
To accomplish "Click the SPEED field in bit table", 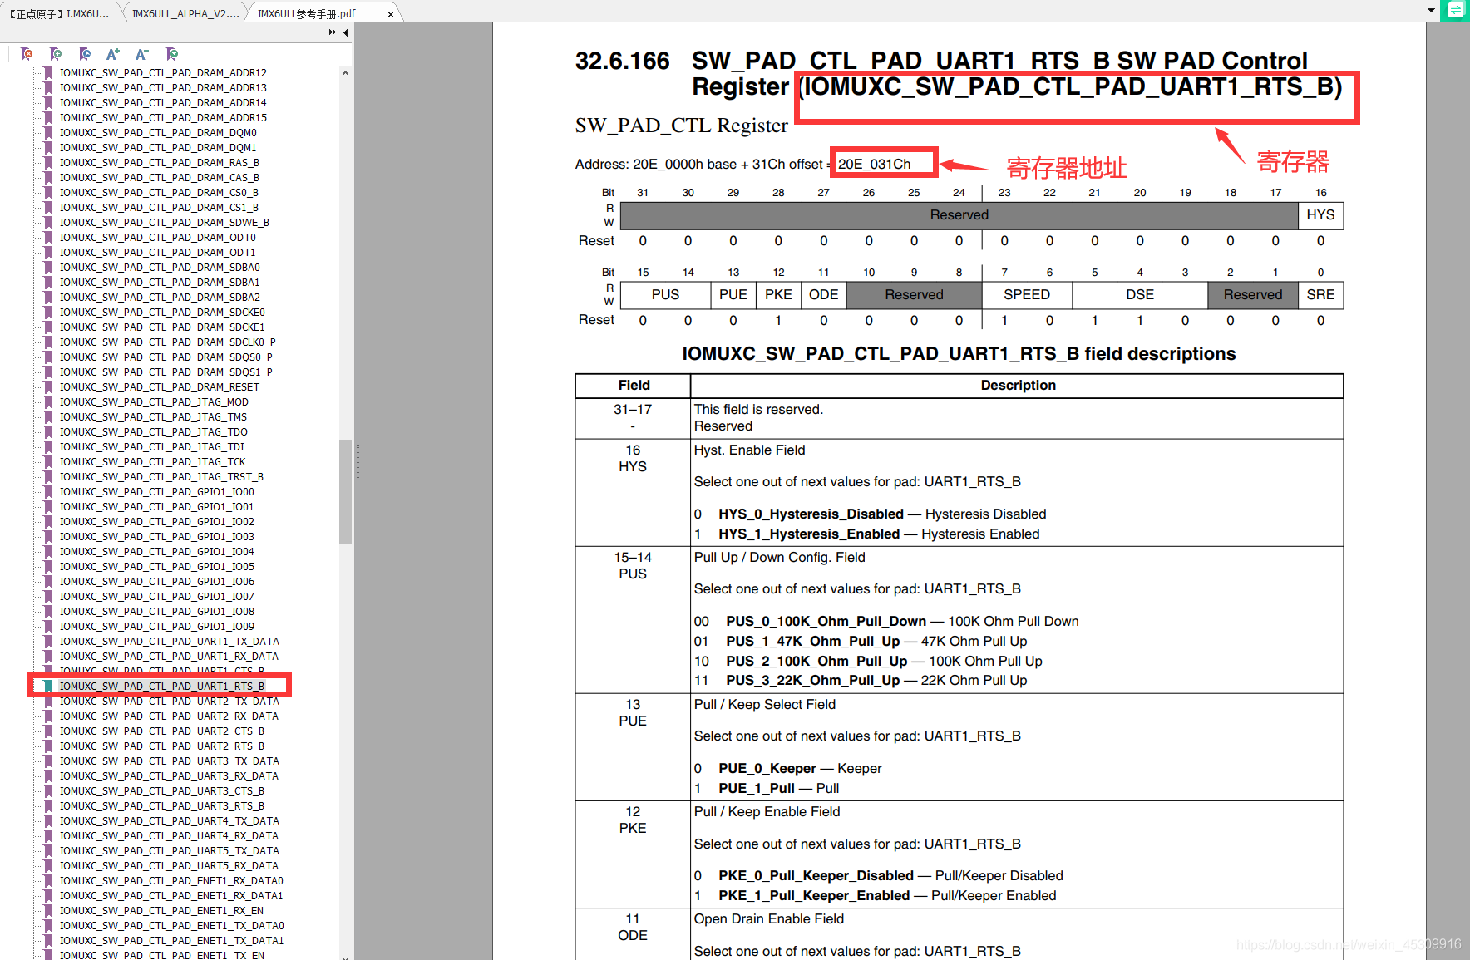I will pos(1027,295).
